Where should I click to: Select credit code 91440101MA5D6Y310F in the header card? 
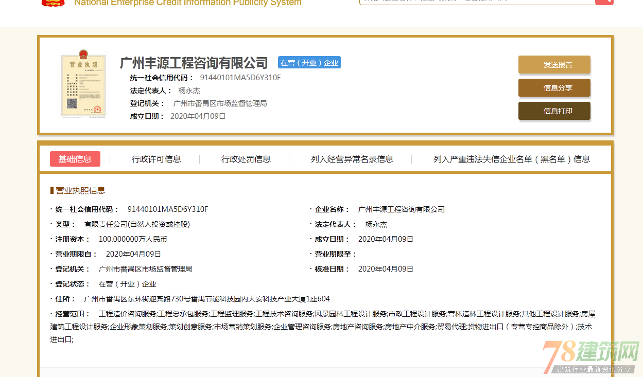240,78
